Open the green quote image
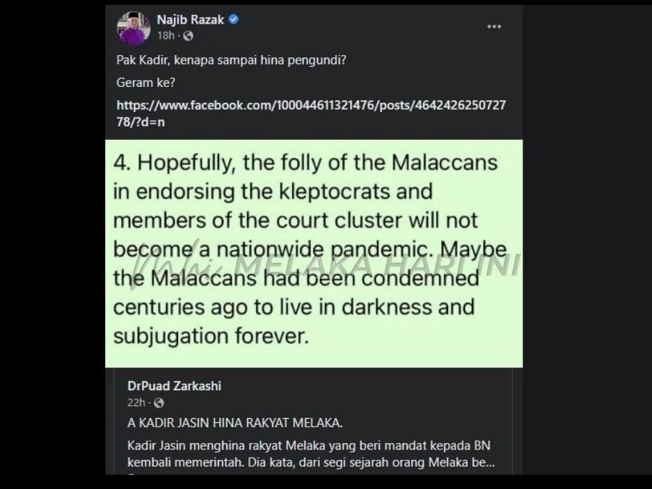The height and width of the screenshot is (489, 652). tap(313, 253)
